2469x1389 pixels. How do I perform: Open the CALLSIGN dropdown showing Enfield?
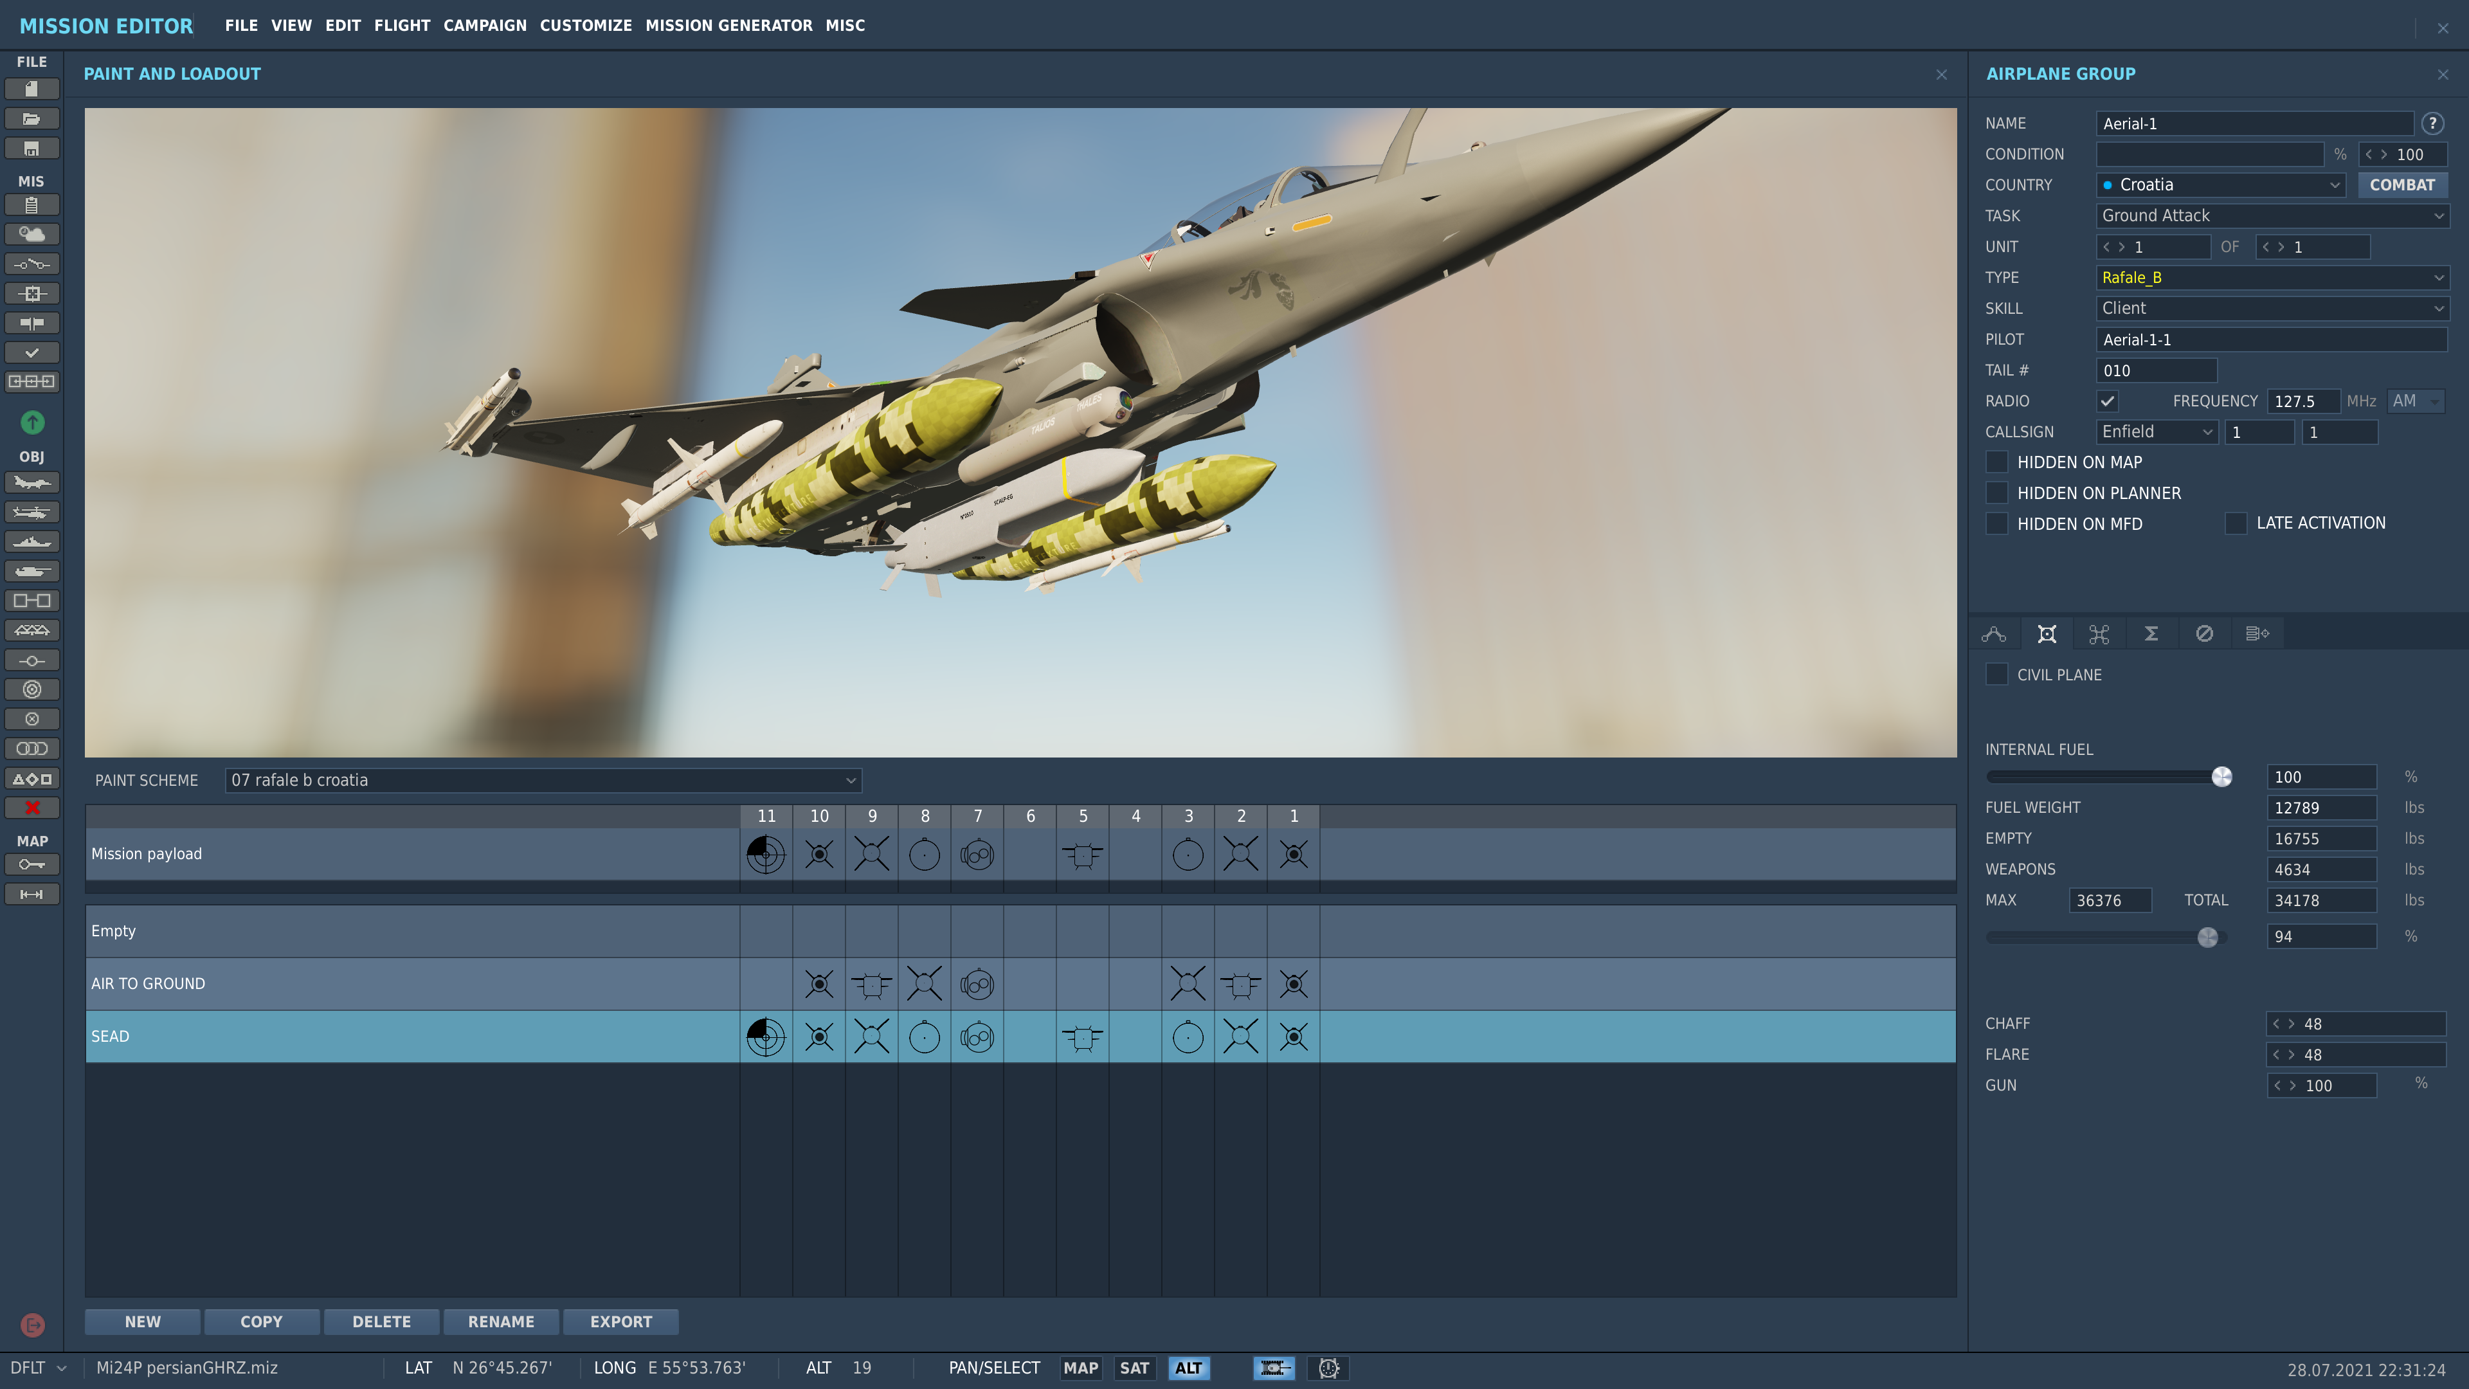(x=2158, y=431)
